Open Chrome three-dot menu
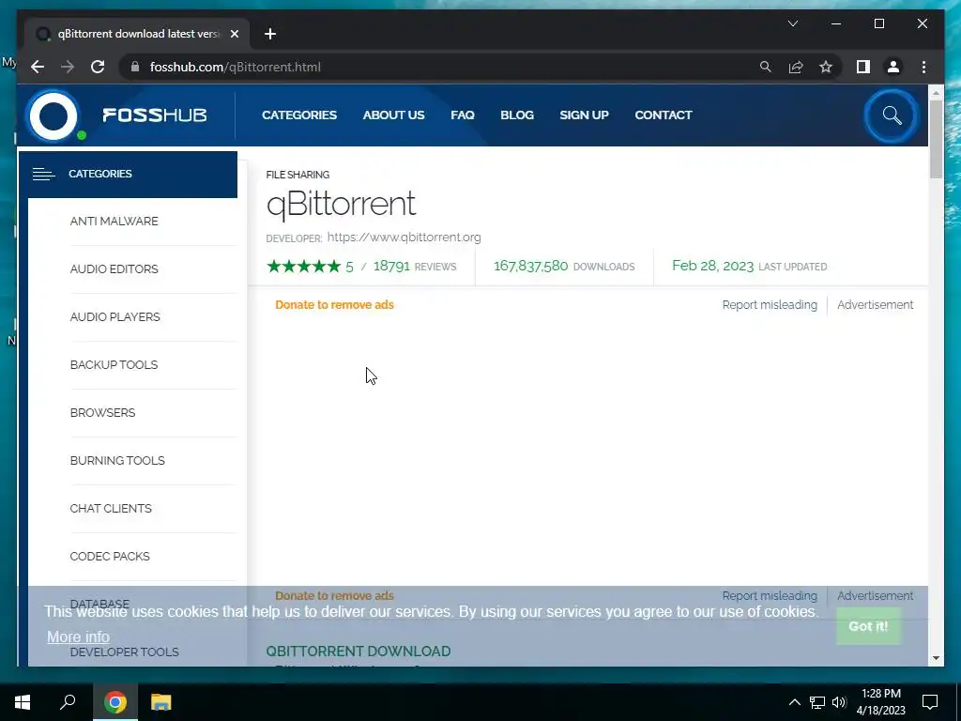The image size is (961, 721). point(923,67)
